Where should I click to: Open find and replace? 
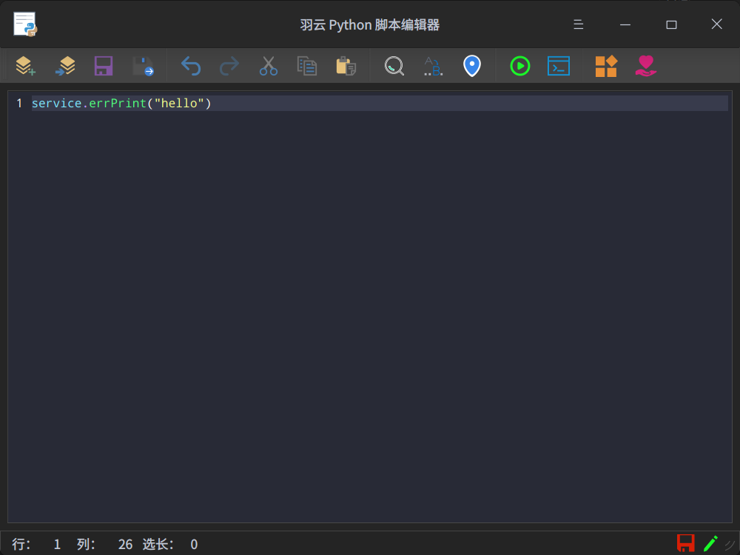pyautogui.click(x=433, y=66)
